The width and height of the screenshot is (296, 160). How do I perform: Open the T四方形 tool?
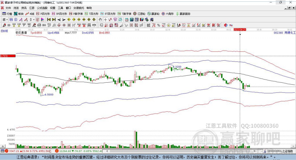pyautogui.click(x=92, y=14)
